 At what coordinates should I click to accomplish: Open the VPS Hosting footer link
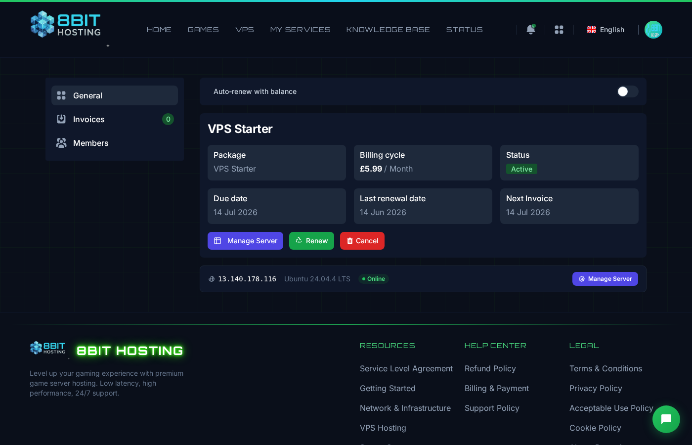point(383,428)
